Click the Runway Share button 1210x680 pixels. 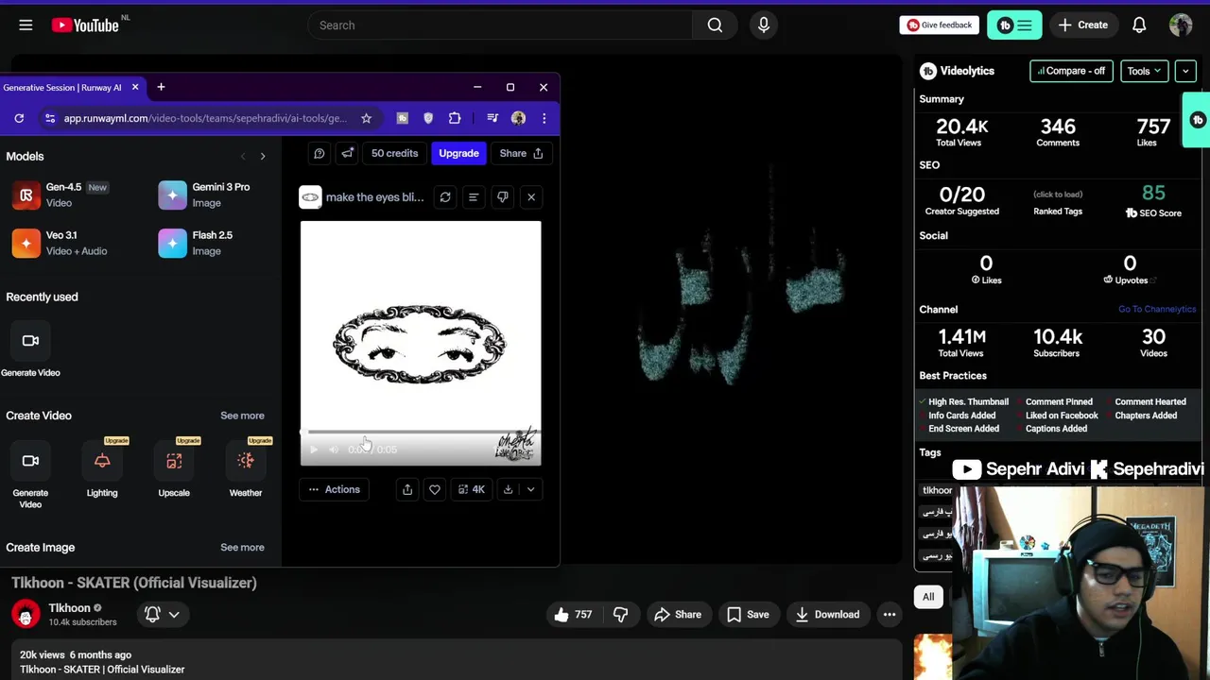(522, 153)
